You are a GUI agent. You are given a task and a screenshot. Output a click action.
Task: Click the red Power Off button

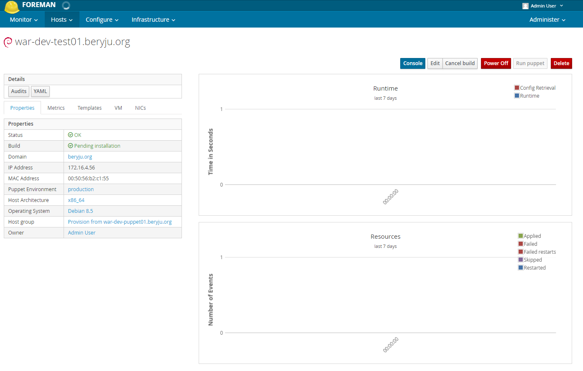496,63
